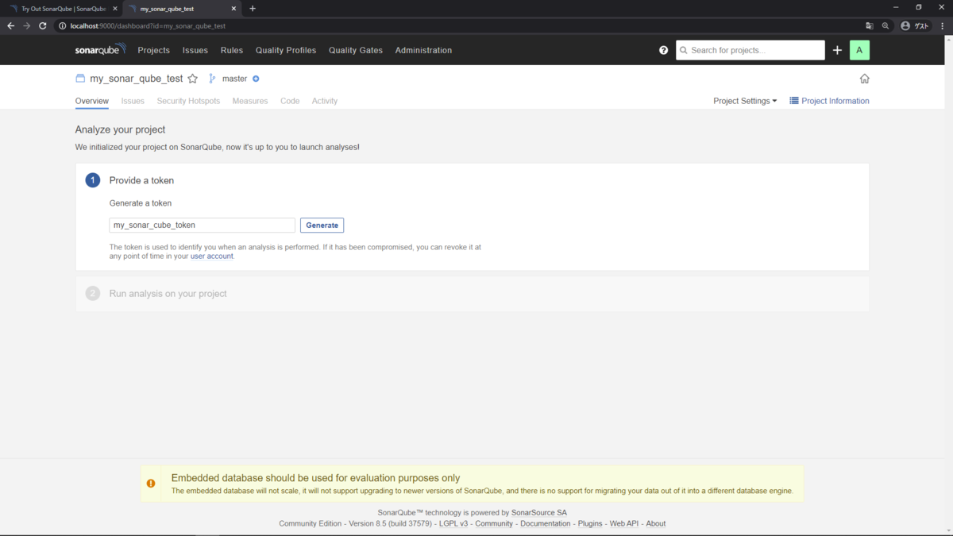Reload the page with the refresh icon

coord(43,25)
